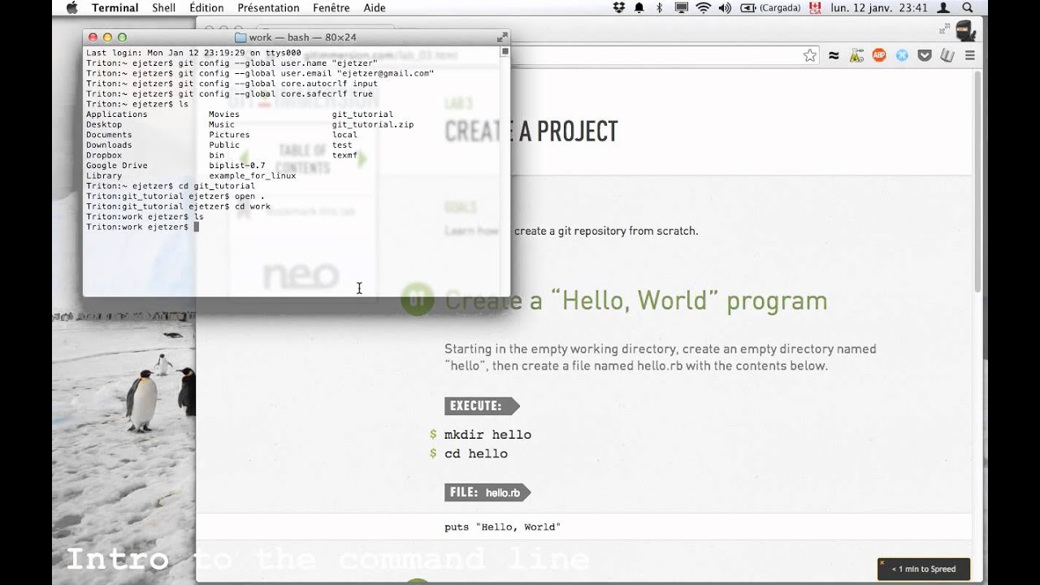Open the Chrome hamburger menu

pyautogui.click(x=969, y=55)
